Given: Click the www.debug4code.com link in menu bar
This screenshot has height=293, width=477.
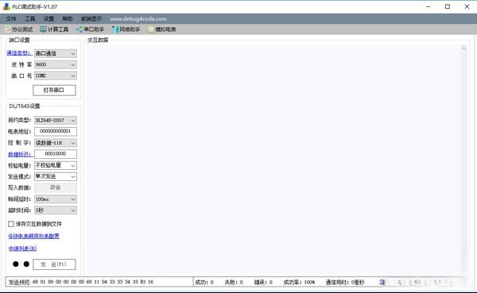Looking at the screenshot, I should point(138,19).
